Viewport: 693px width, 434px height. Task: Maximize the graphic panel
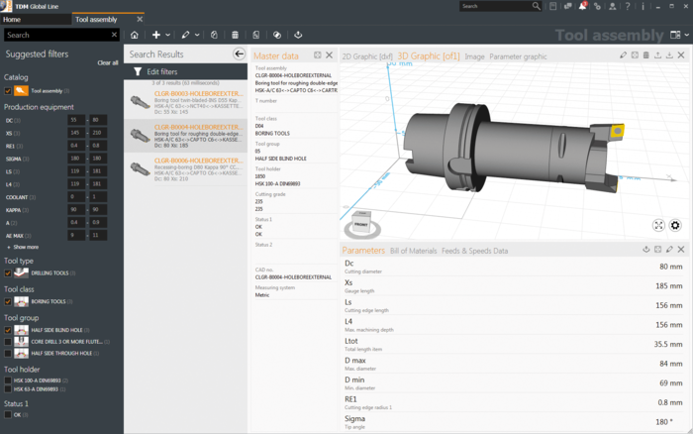pyautogui.click(x=635, y=55)
